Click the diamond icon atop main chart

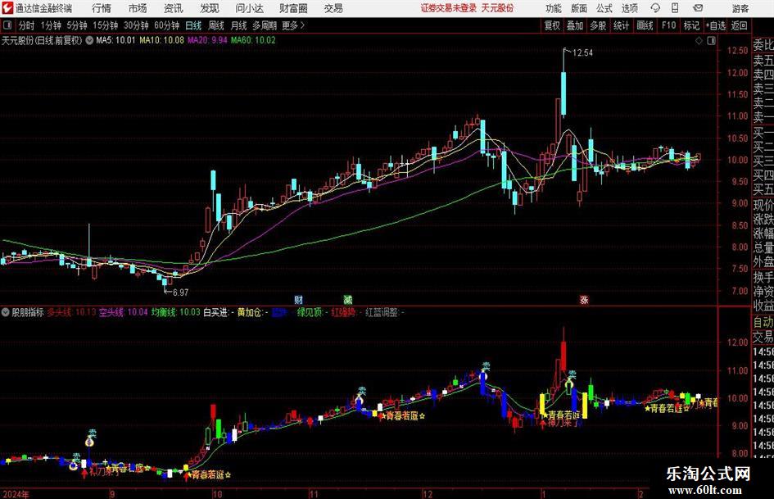tap(699, 41)
